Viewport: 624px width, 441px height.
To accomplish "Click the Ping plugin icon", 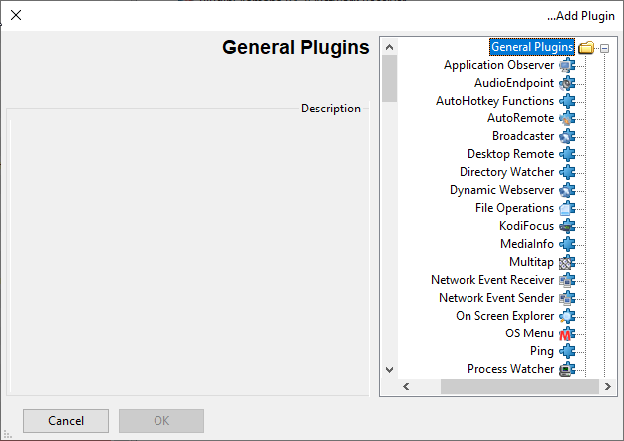I will [567, 351].
